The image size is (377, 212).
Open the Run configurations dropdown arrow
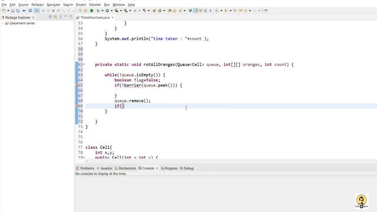coord(111,11)
